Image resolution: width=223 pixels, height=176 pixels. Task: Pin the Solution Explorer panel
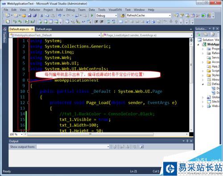tap(214, 29)
